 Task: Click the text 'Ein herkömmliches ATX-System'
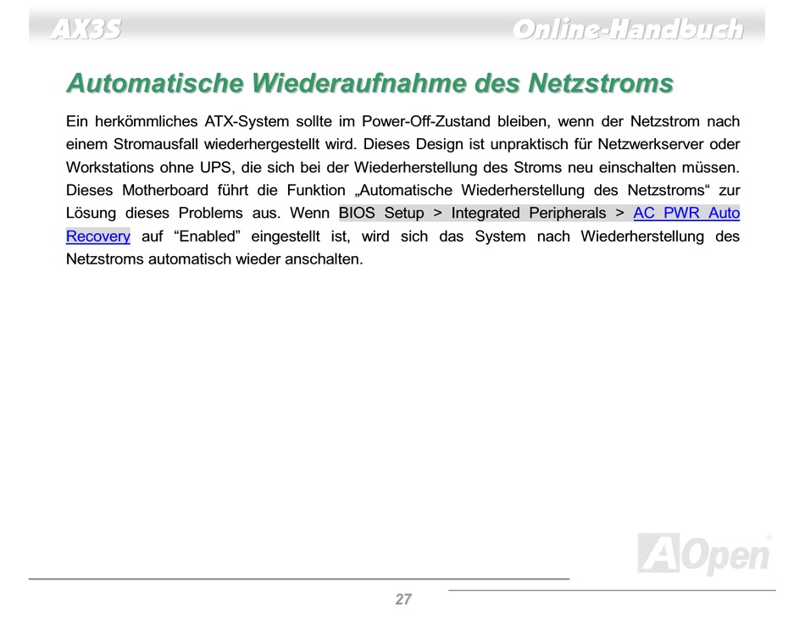click(177, 122)
